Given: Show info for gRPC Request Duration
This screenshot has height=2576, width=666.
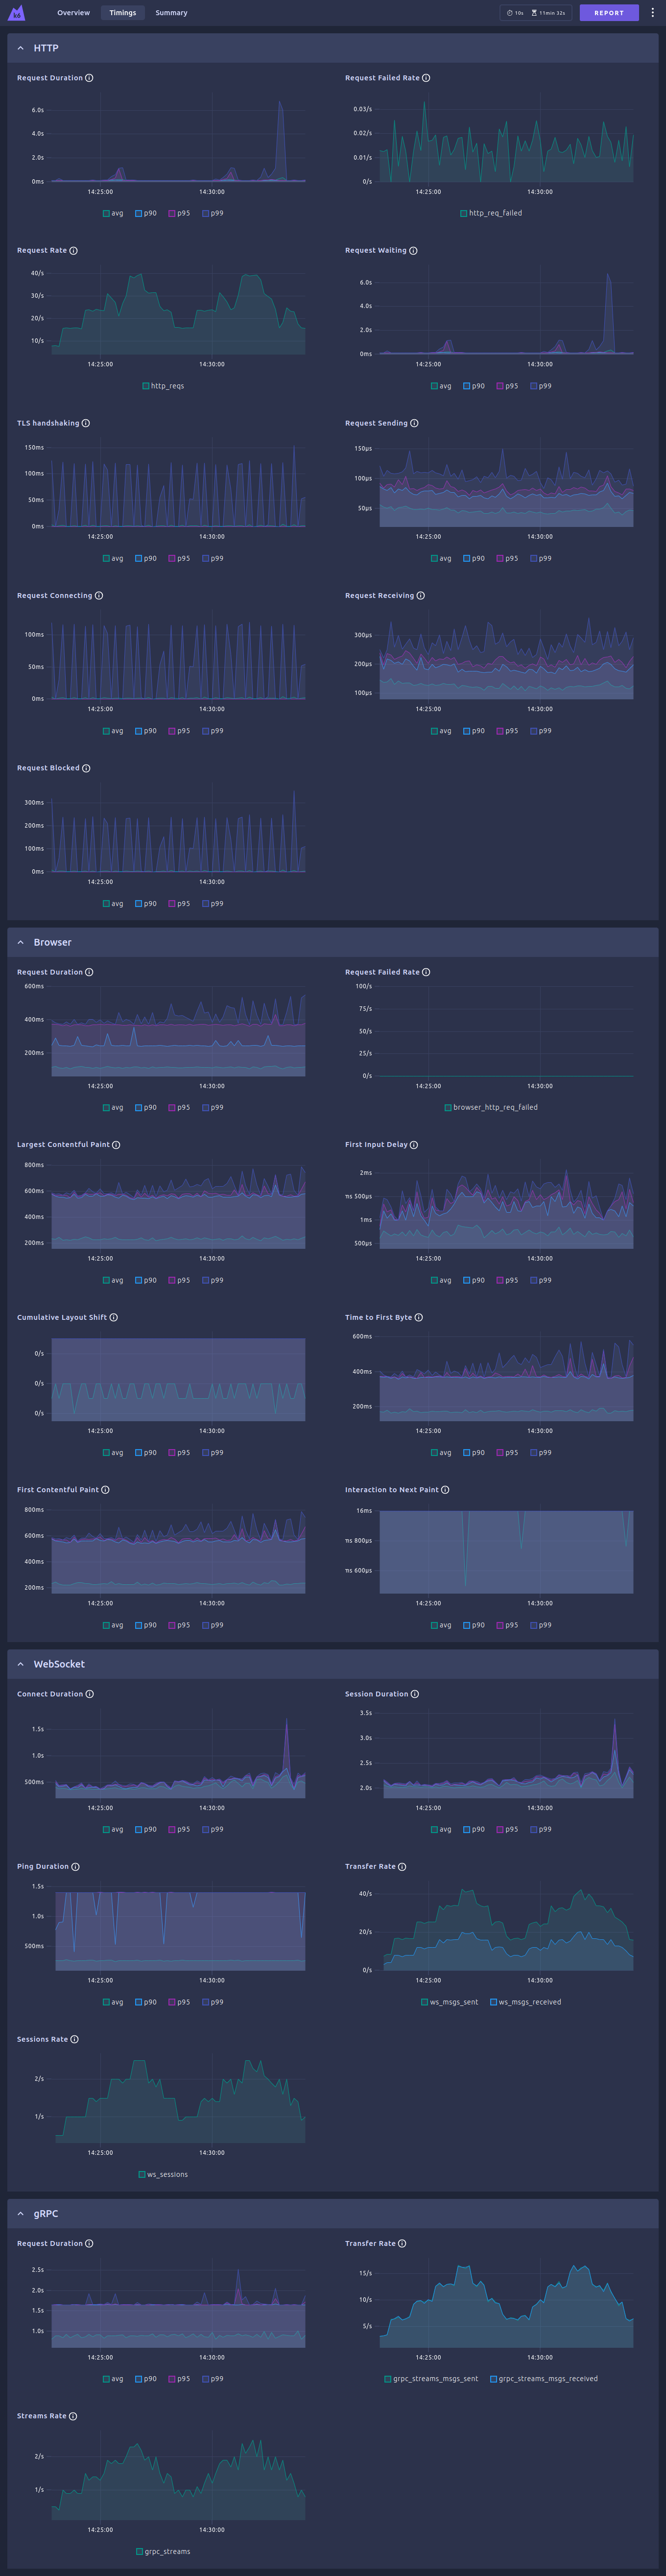Looking at the screenshot, I should coord(89,2244).
